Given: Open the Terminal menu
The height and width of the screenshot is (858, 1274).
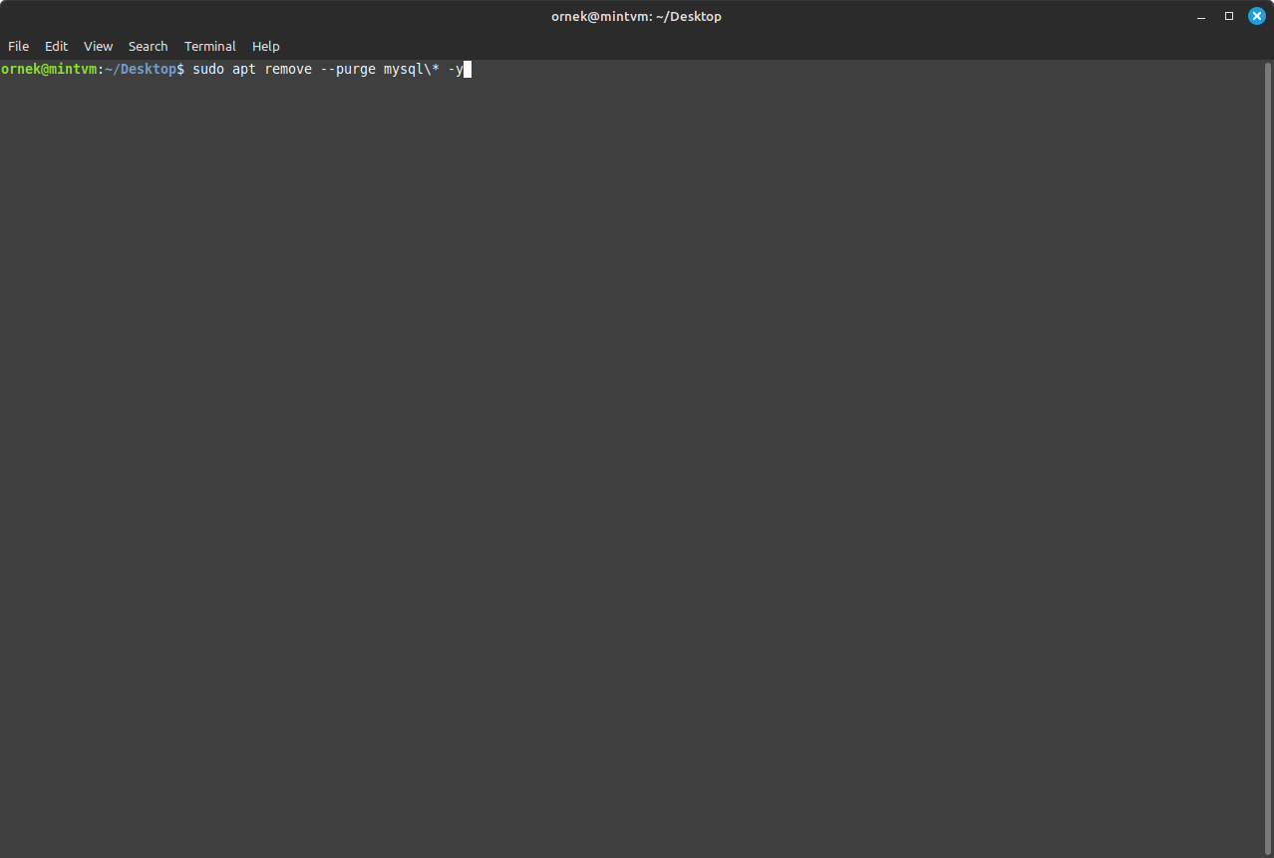Looking at the screenshot, I should pyautogui.click(x=209, y=46).
